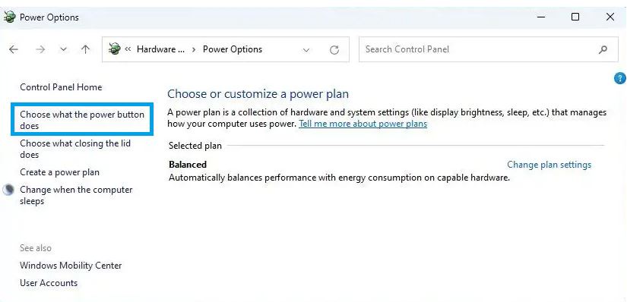Image resolution: width=627 pixels, height=302 pixels.
Task: Focus the Search Control Panel field
Action: [488, 49]
